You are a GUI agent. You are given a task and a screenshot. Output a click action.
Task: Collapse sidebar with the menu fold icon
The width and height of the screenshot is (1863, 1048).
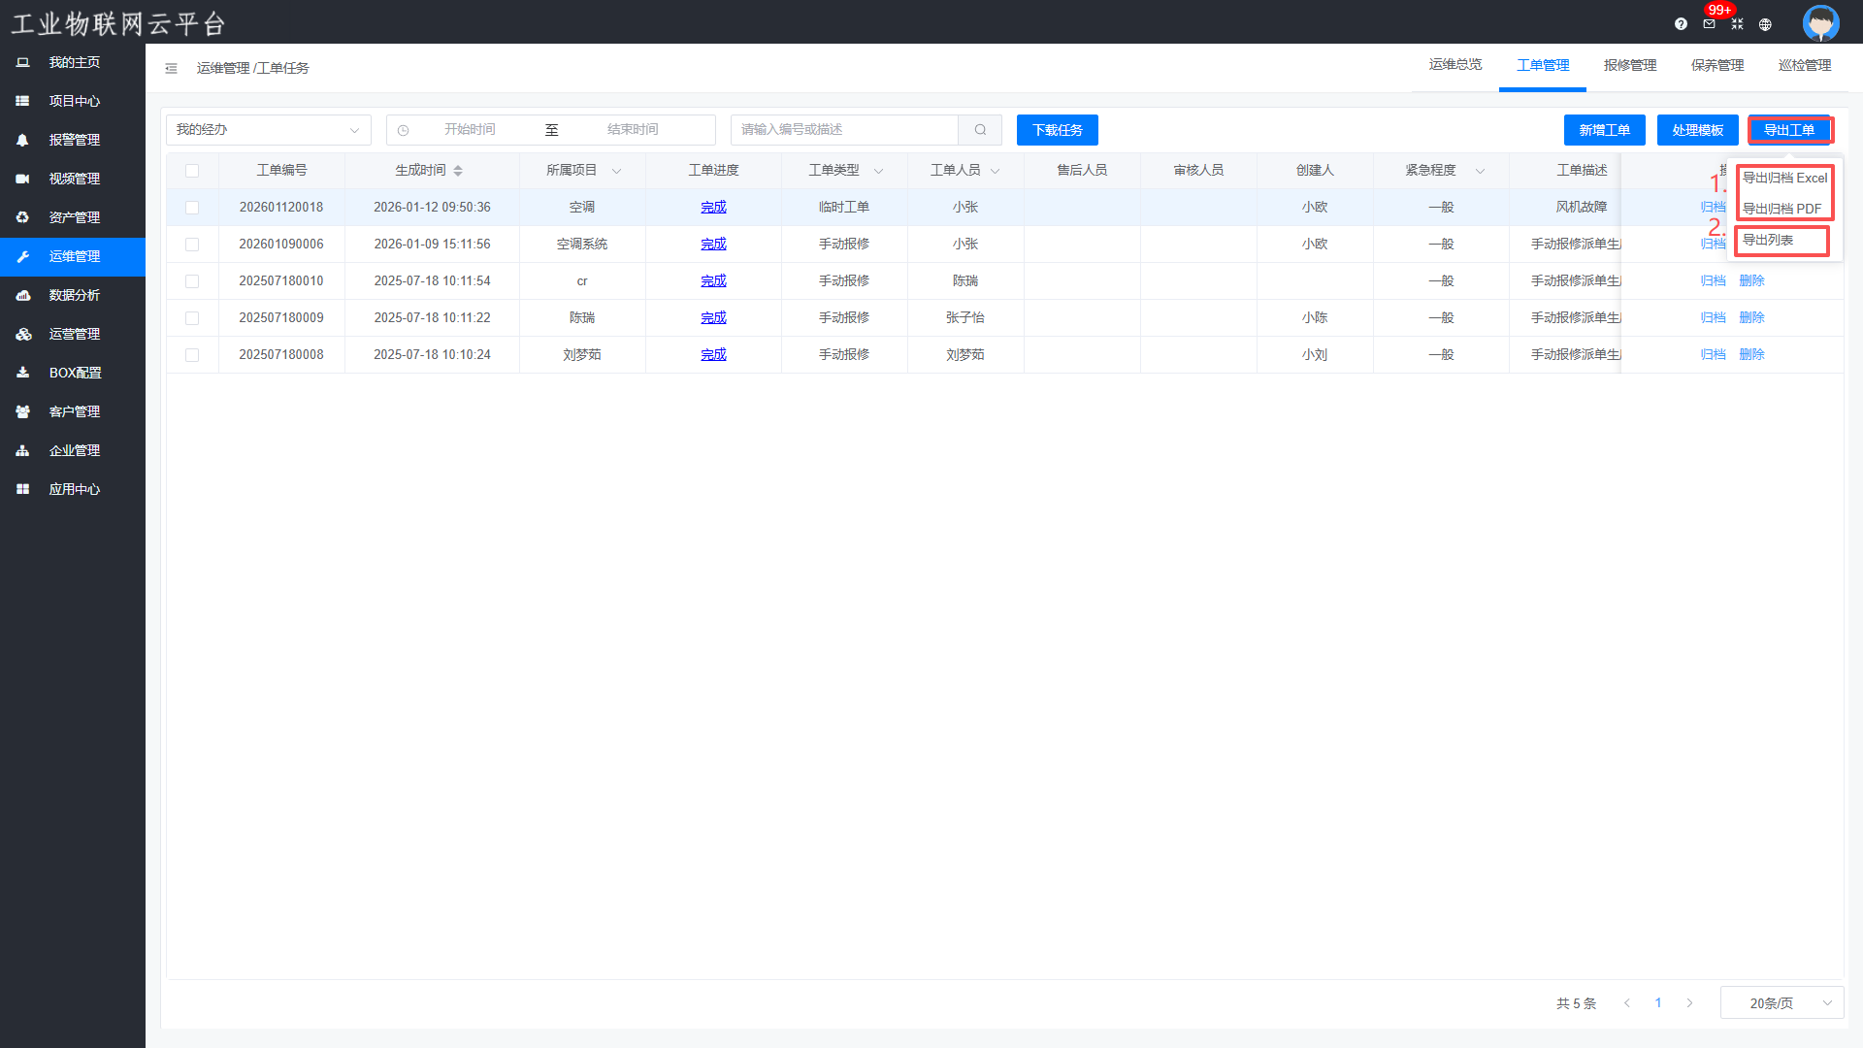point(171,68)
